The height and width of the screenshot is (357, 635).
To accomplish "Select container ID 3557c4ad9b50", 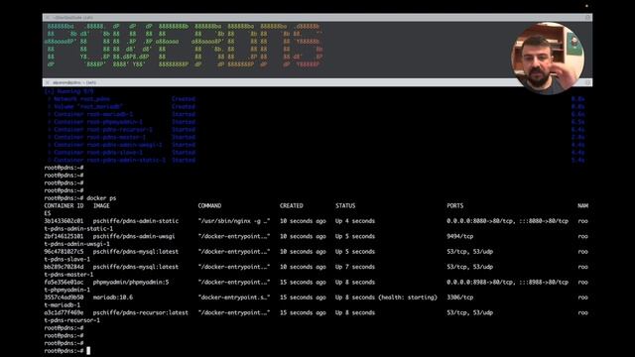I will pos(63,297).
